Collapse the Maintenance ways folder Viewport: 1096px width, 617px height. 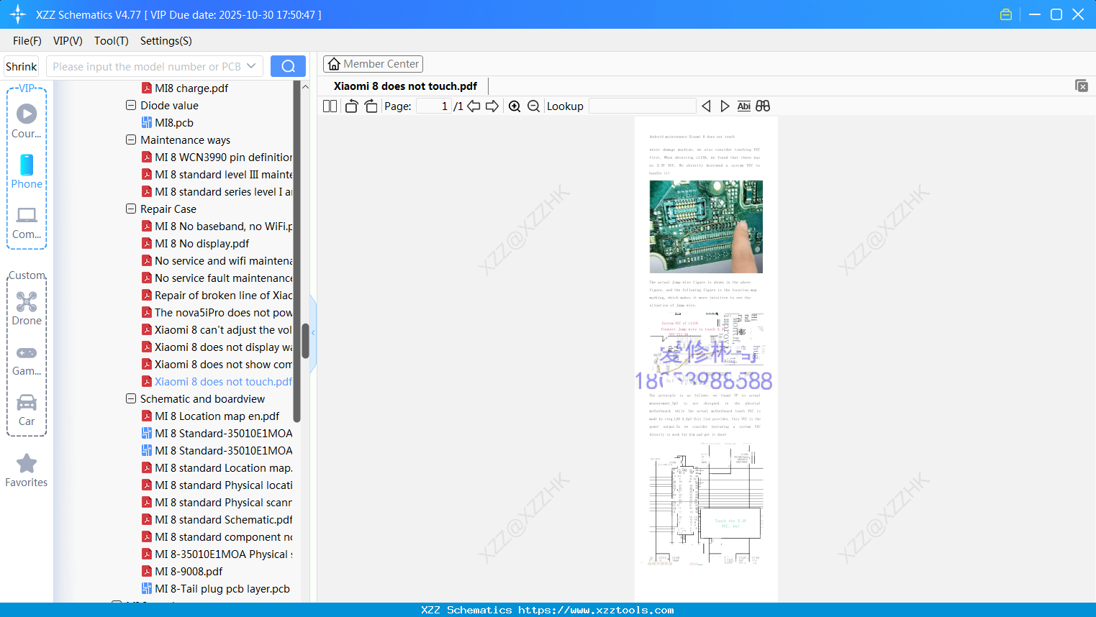131,140
